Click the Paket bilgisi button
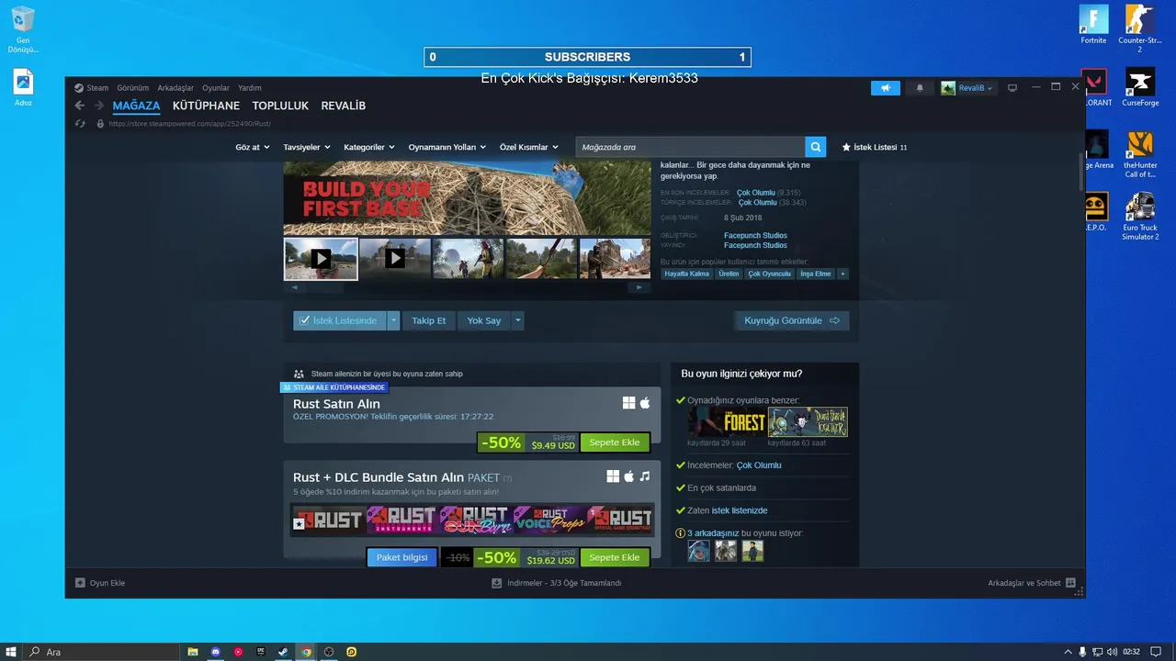This screenshot has width=1176, height=661. (402, 557)
